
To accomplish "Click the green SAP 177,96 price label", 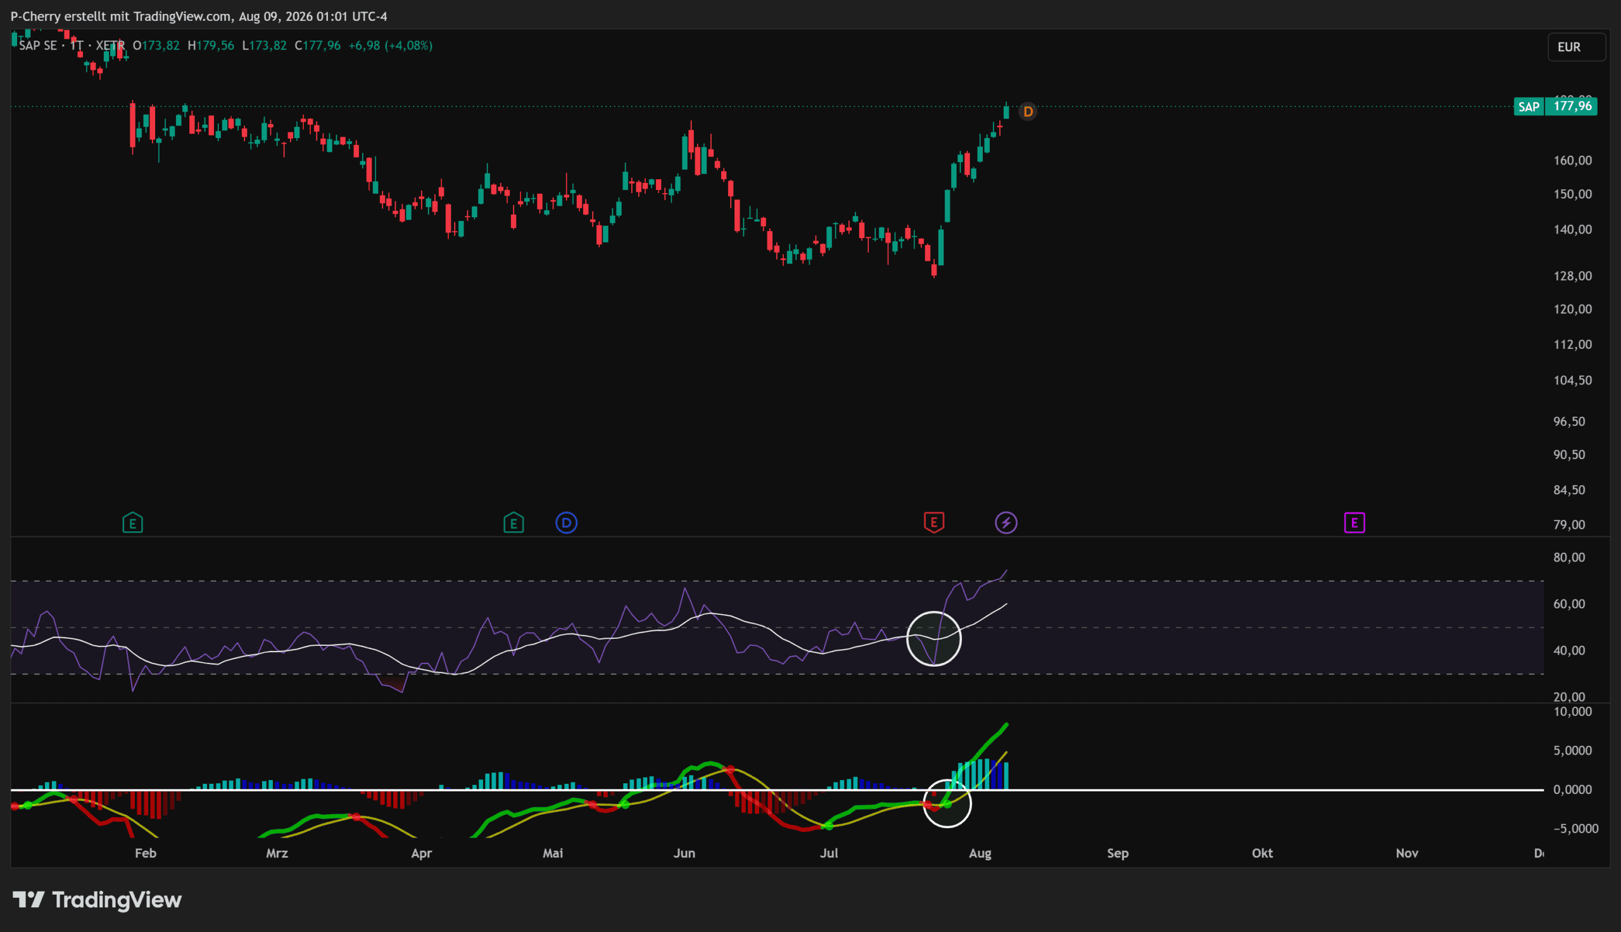I will click(1555, 106).
